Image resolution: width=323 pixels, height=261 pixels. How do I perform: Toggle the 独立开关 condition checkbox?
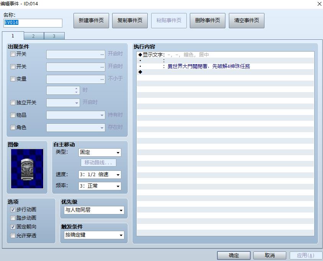pos(13,103)
